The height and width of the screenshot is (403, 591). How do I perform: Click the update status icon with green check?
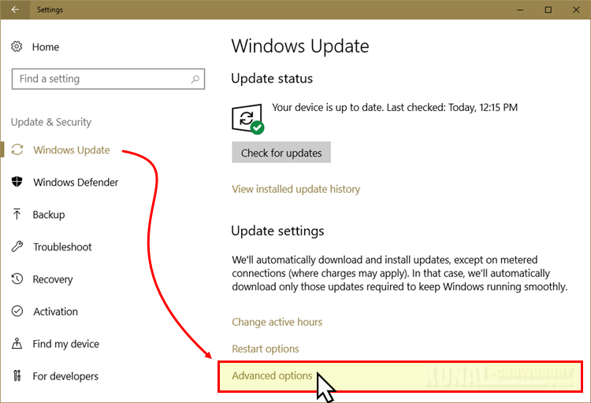coord(247,119)
